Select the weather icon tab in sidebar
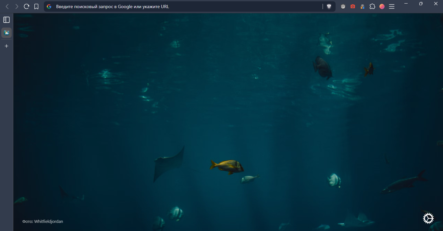 (6, 32)
